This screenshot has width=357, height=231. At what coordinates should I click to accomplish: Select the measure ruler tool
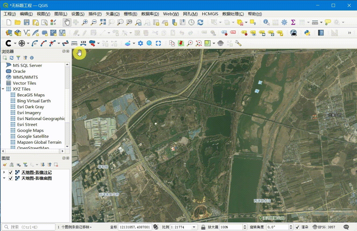click(x=315, y=22)
